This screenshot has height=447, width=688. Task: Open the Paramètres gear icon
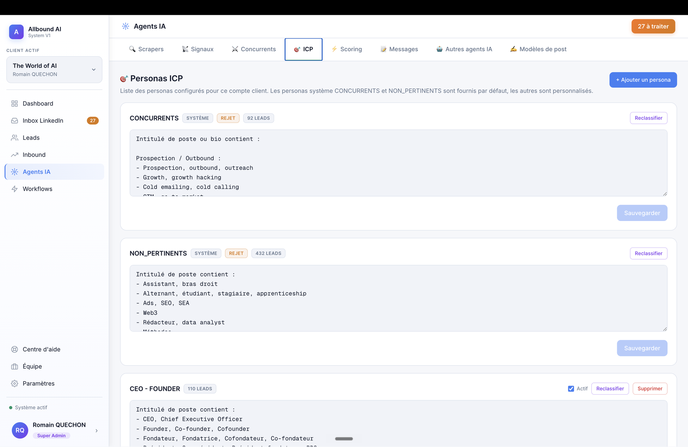[x=15, y=384]
